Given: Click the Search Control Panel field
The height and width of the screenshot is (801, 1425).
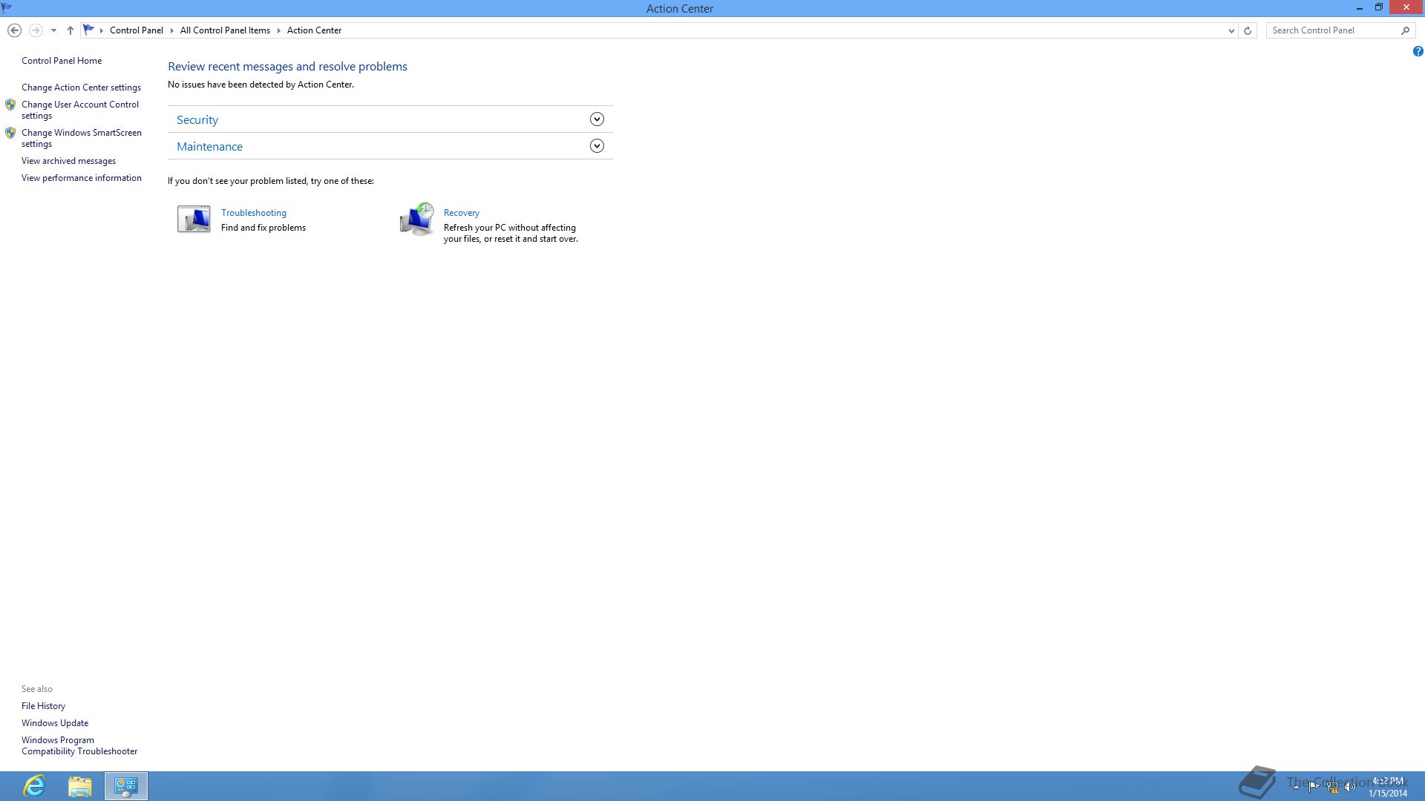Looking at the screenshot, I should (x=1332, y=30).
